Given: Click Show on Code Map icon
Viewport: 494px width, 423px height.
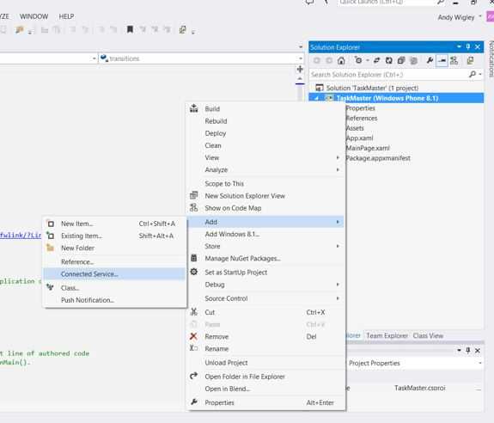Looking at the screenshot, I should point(194,208).
